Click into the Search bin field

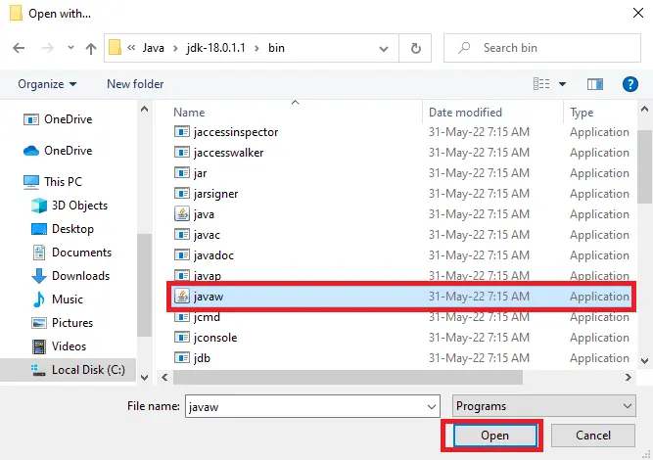(541, 48)
